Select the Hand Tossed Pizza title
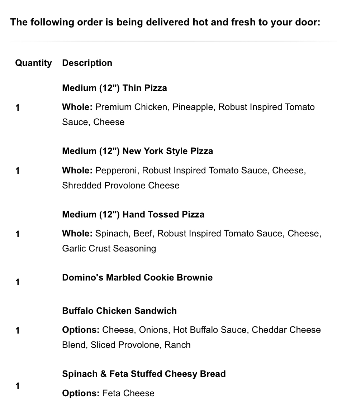 (133, 215)
